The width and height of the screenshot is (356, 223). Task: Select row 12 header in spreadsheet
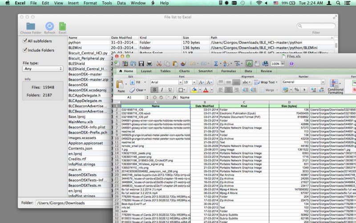(x=117, y=146)
